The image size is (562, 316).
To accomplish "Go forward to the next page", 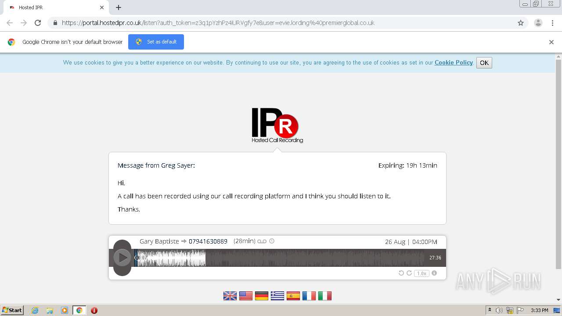I will 24,23.
